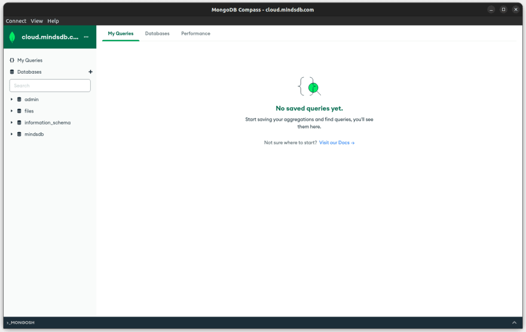Minimize the MongoDB Compass window
The image size is (526, 332).
pos(491,10)
